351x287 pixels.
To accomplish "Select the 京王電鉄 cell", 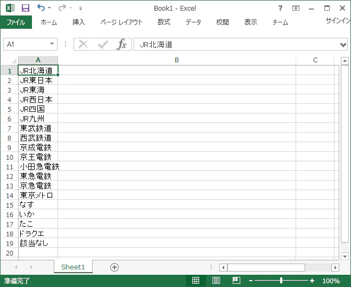I will point(38,157).
